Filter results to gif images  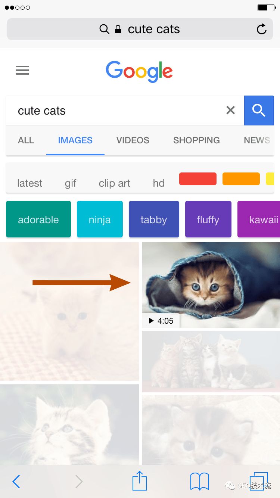[x=71, y=183]
